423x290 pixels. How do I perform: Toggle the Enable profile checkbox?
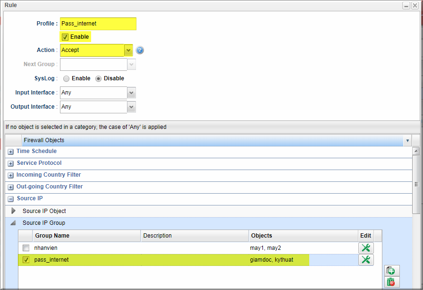pos(65,37)
